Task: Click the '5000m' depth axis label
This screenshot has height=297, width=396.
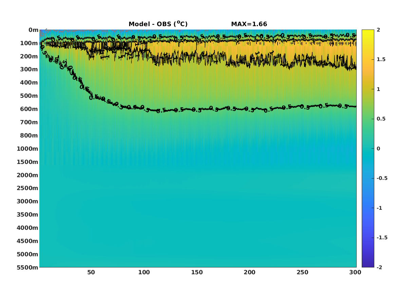Action: pos(27,254)
